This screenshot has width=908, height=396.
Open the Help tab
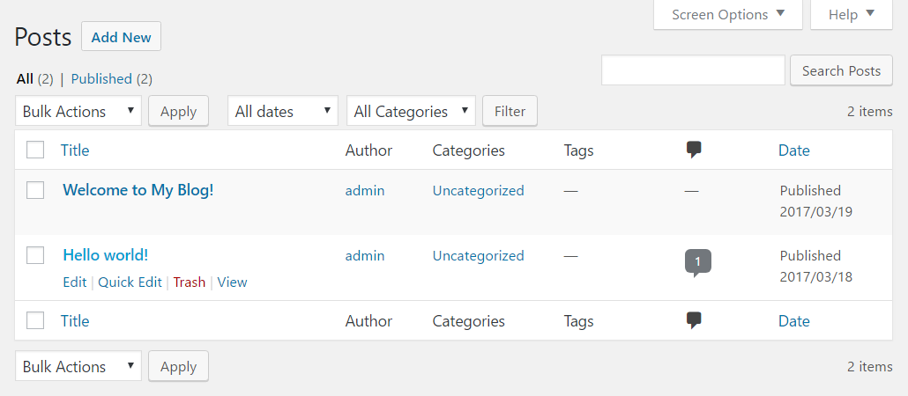tap(852, 15)
